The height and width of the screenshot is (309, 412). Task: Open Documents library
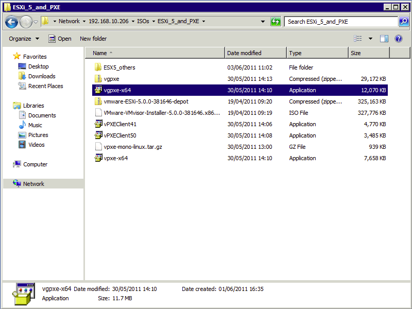click(x=37, y=115)
